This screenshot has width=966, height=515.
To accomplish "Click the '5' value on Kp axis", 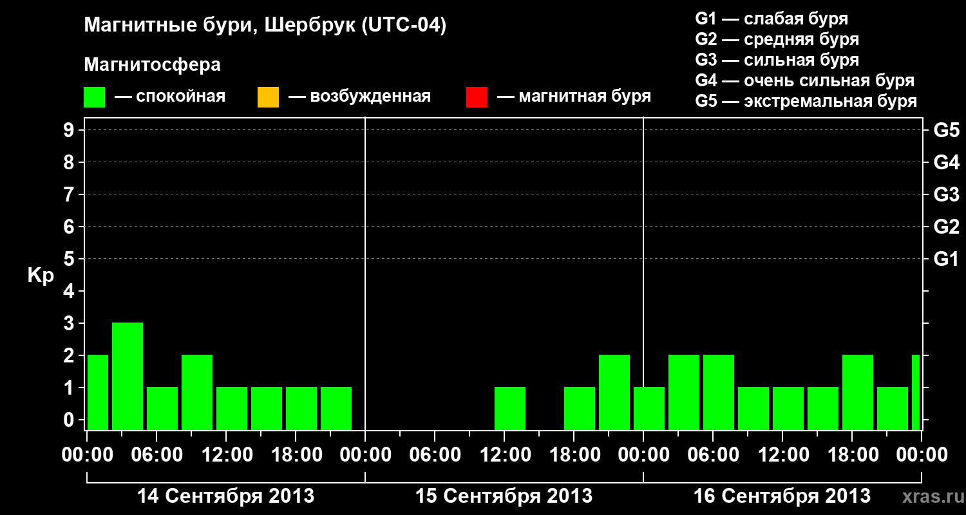I will click(70, 259).
